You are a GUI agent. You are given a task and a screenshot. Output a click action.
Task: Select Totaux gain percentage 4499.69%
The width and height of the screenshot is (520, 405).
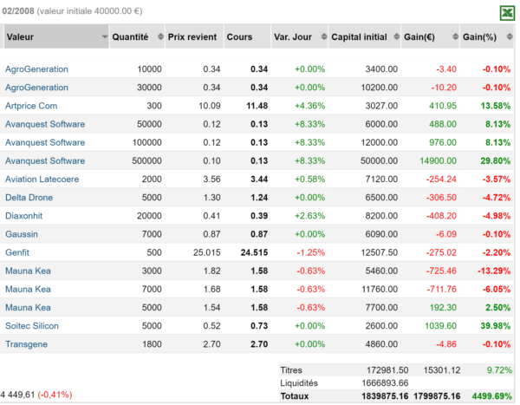492,396
